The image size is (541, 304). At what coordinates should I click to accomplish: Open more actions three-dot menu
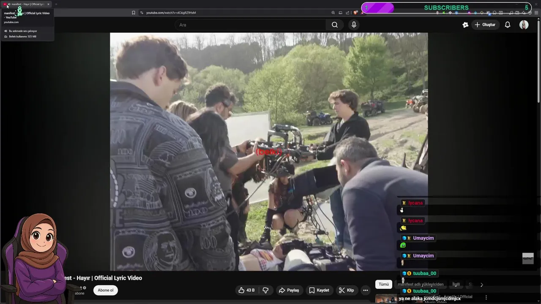coord(366,290)
